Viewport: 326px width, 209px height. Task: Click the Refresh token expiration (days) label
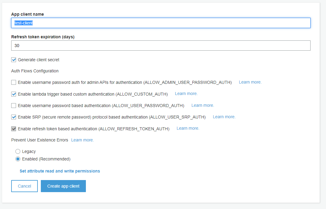[43, 37]
